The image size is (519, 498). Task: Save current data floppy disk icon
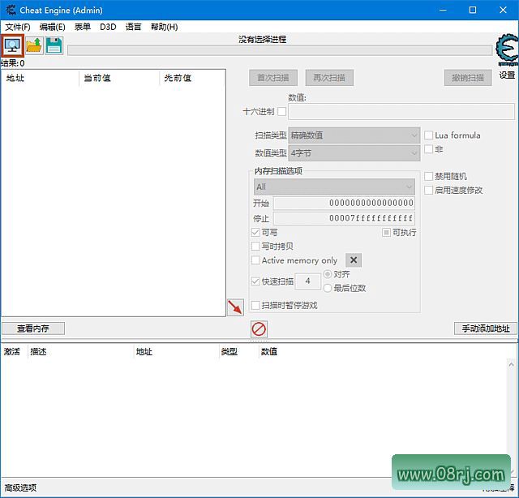click(54, 45)
